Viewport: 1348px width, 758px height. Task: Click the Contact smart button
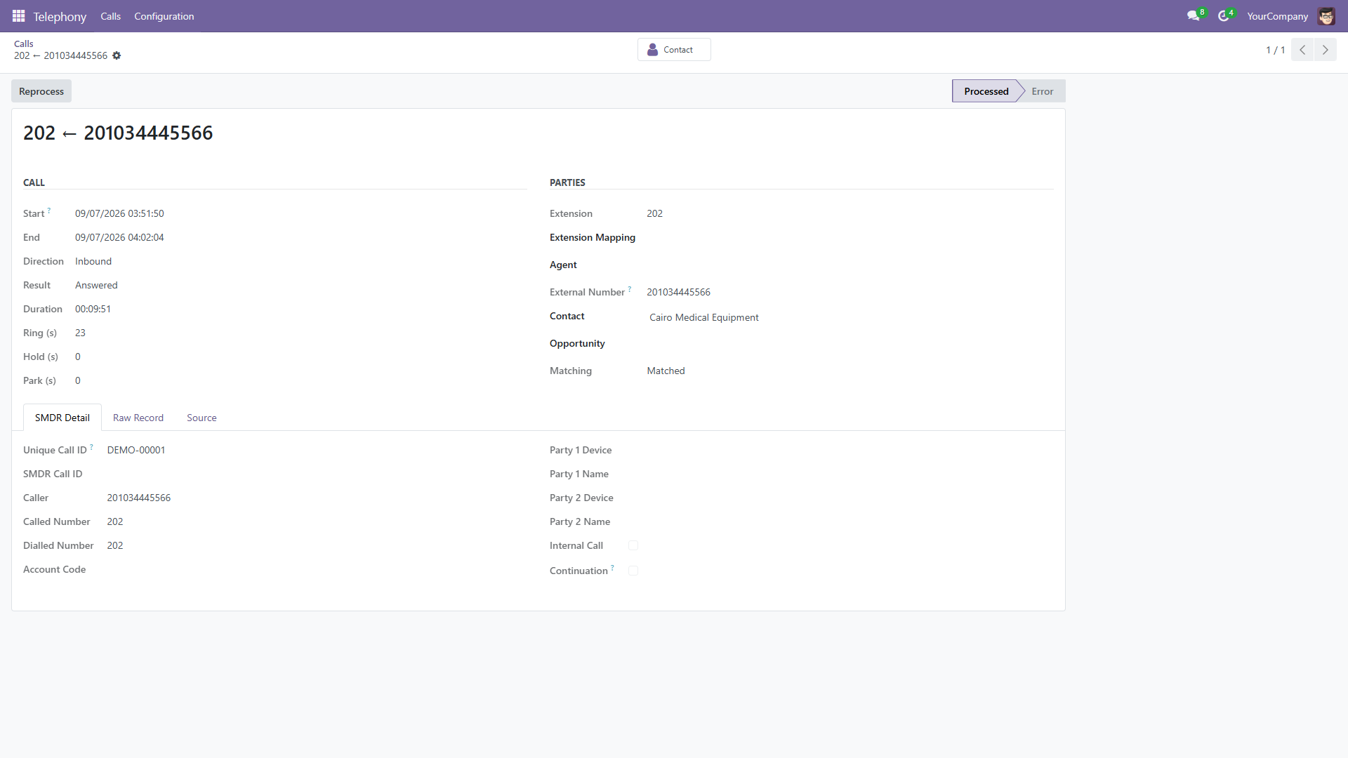(x=674, y=50)
